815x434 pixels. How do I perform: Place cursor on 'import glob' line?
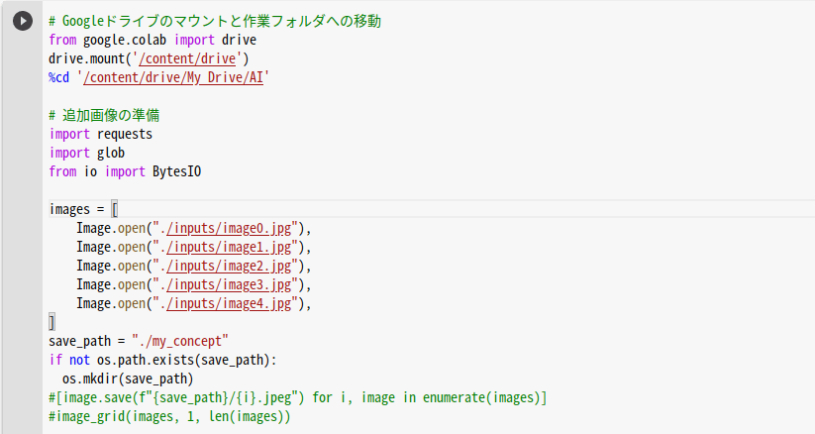click(x=87, y=153)
